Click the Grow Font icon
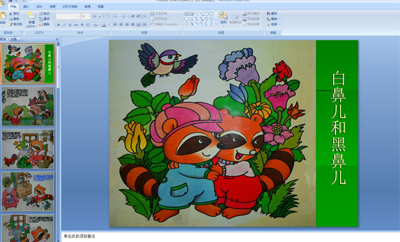Viewport: 400px width, 242px height. click(95, 16)
